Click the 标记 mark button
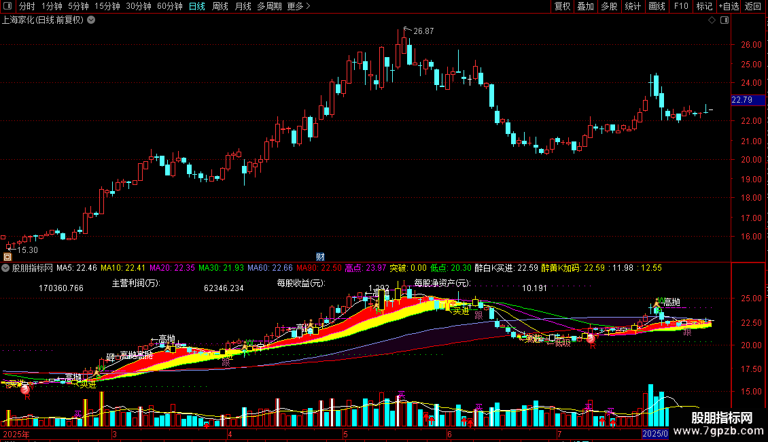 point(704,6)
